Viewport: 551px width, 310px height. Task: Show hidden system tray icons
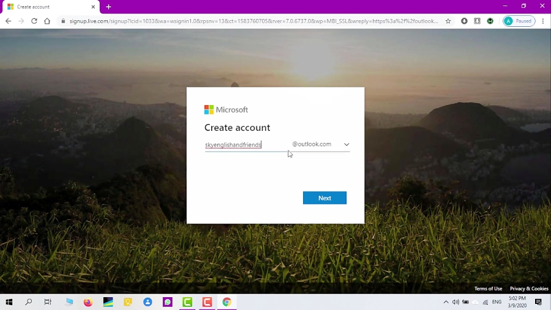[x=446, y=302]
